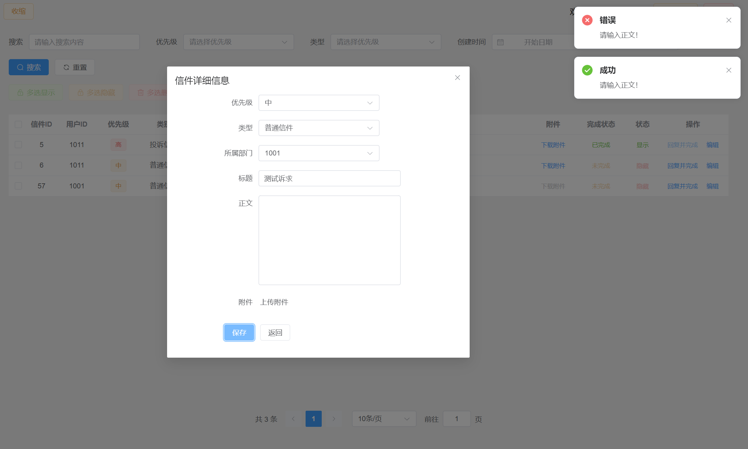
Task: Select checkbox for letter ID 57
Action: (18, 186)
